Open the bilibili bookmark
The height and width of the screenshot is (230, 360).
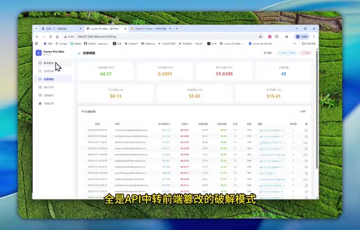pos(76,43)
